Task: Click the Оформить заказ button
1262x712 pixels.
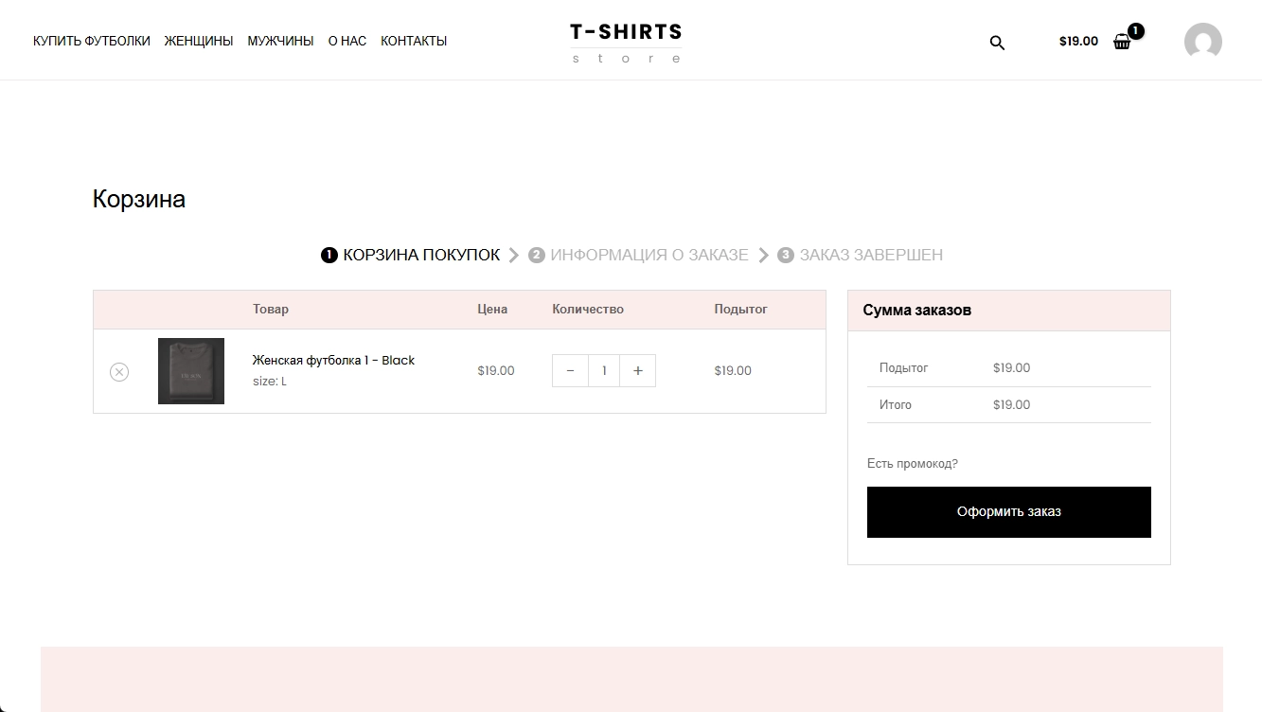Action: [x=1009, y=512]
